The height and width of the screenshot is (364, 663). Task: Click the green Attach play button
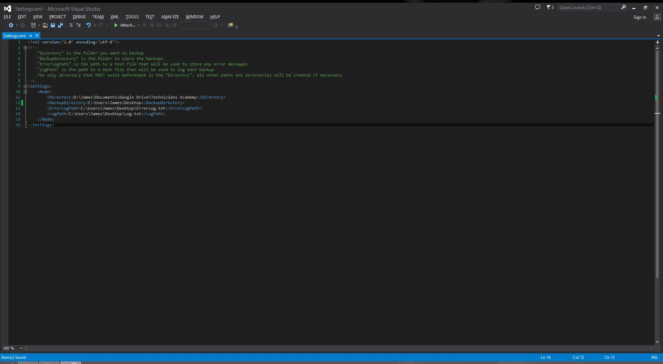pyautogui.click(x=116, y=25)
